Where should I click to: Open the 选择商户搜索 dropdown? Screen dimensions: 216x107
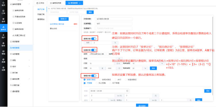[77, 12]
